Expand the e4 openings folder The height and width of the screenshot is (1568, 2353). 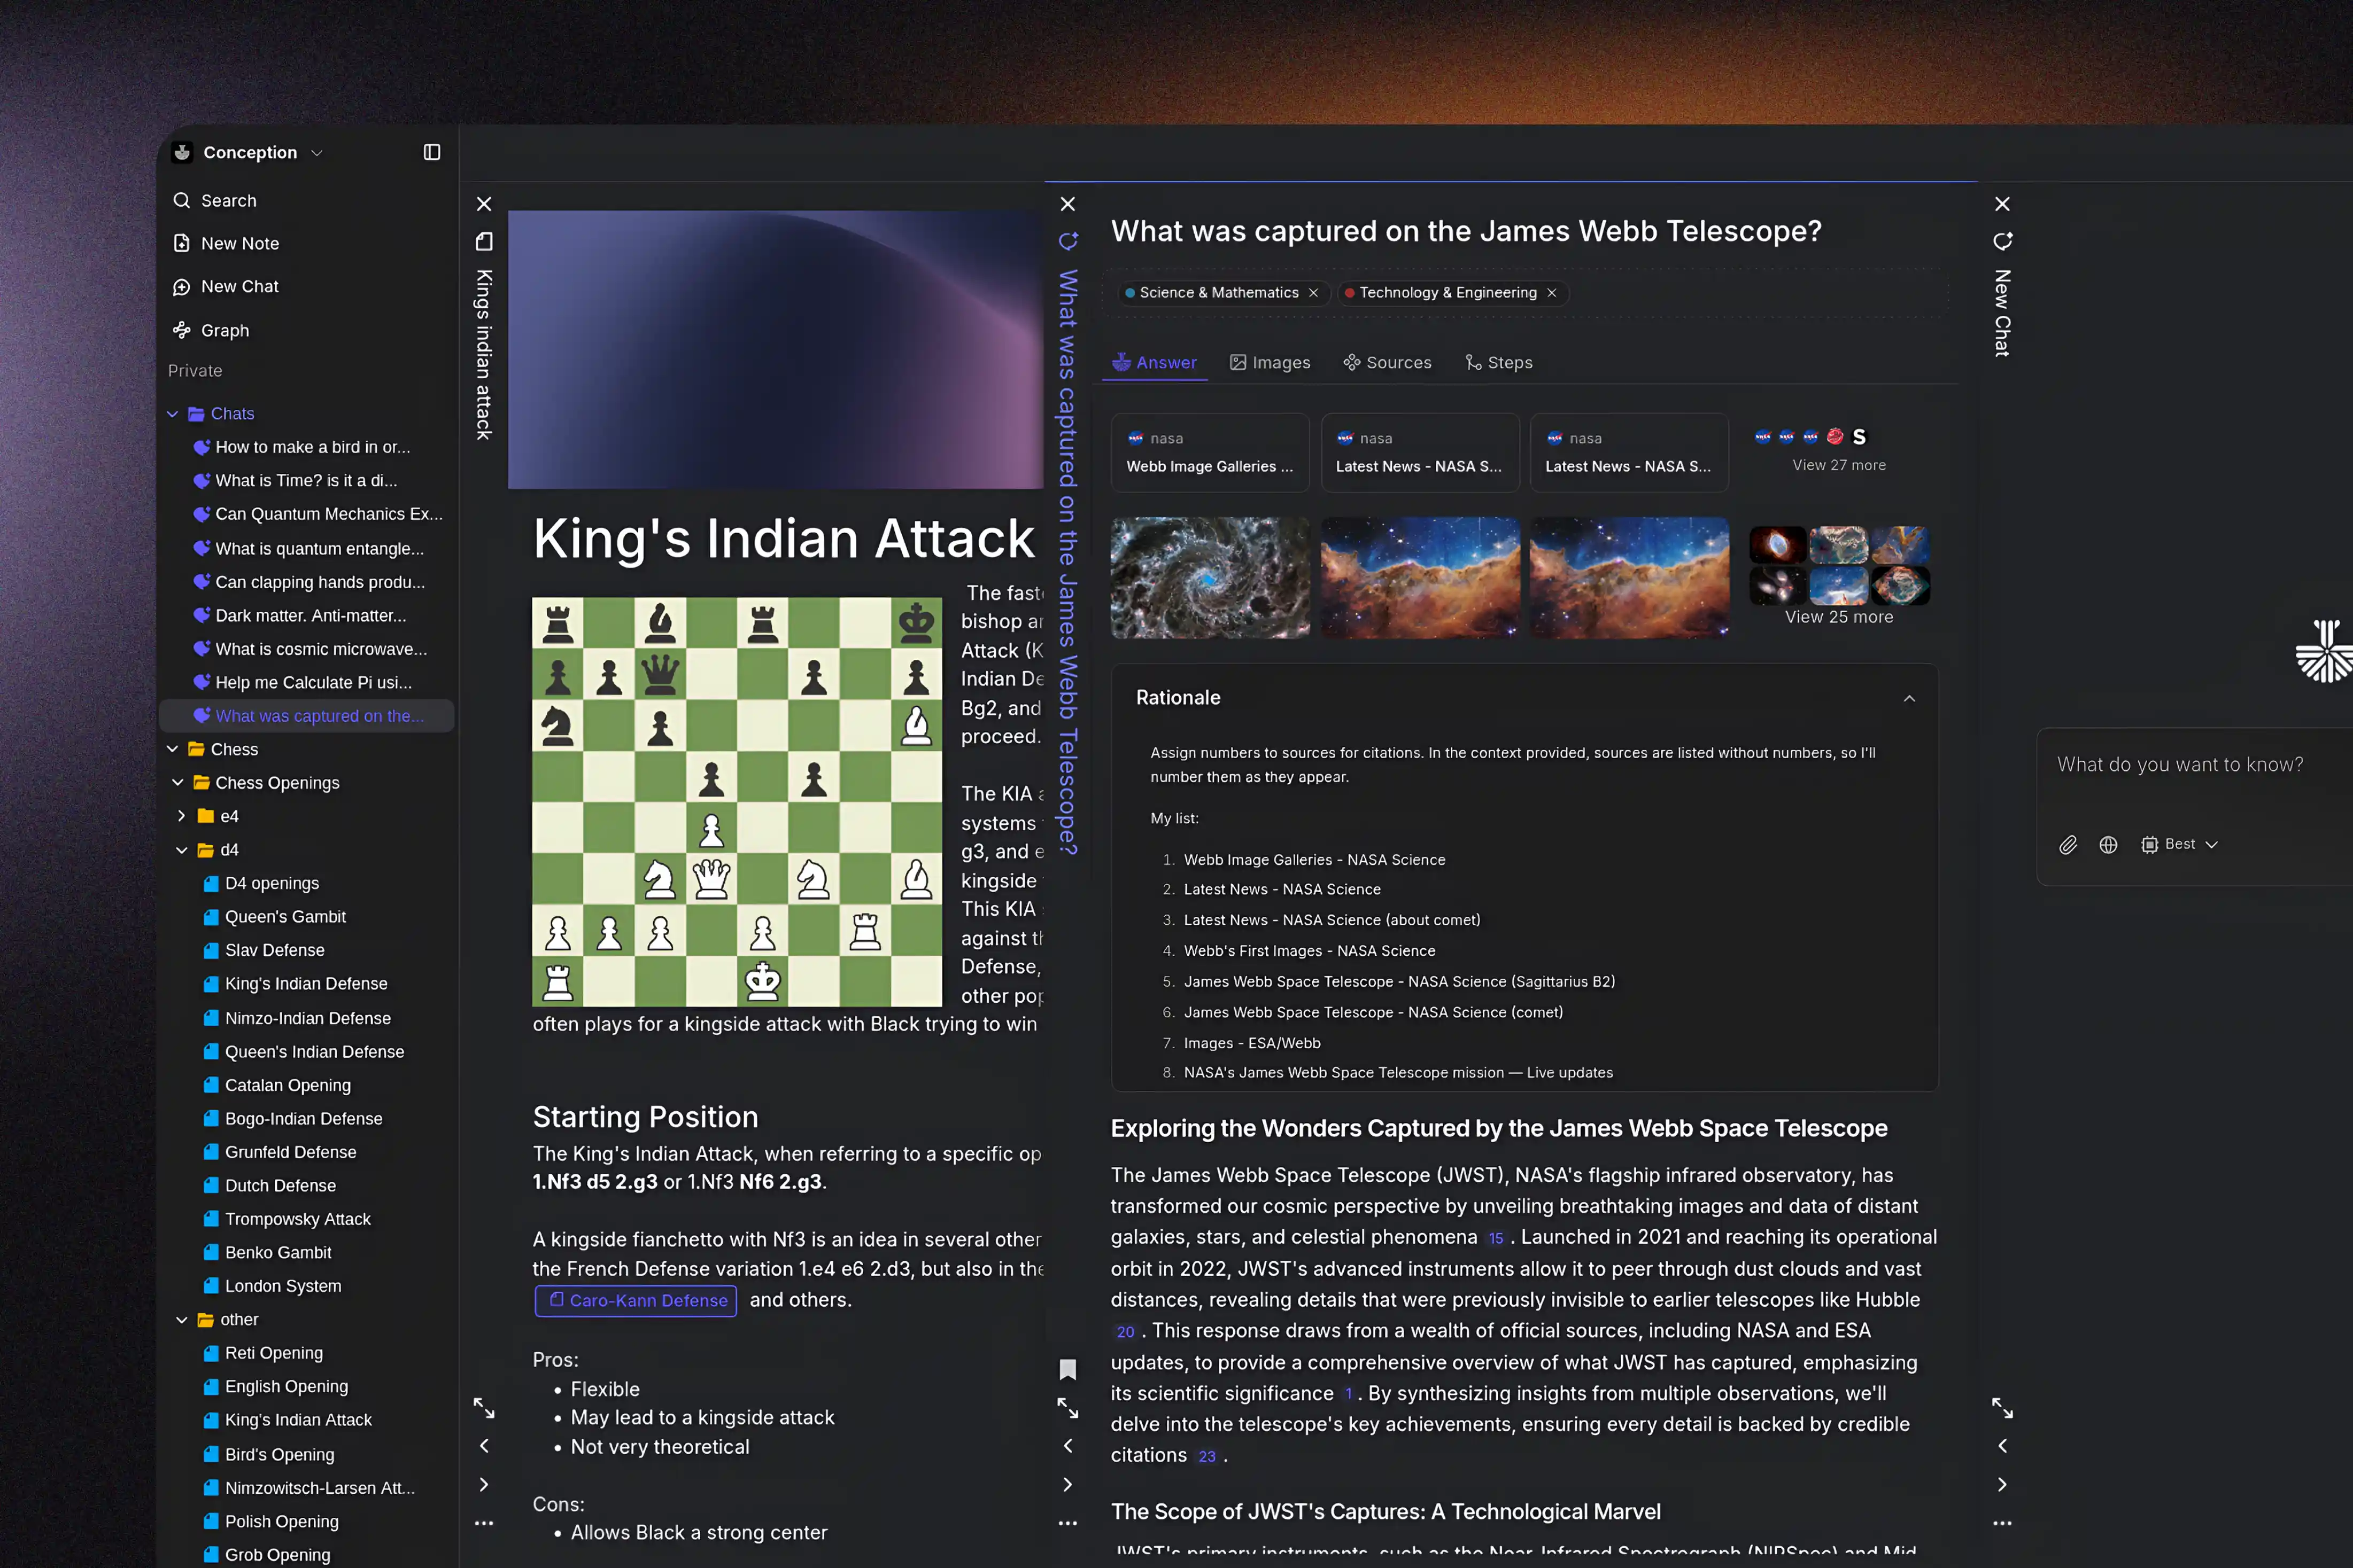coord(181,816)
